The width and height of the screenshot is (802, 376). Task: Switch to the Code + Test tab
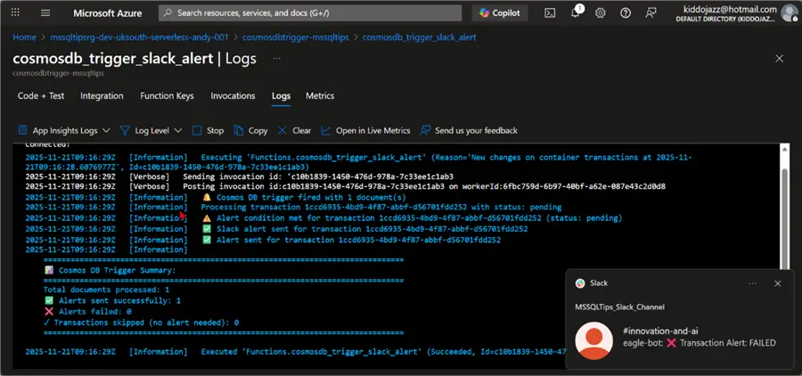[41, 95]
